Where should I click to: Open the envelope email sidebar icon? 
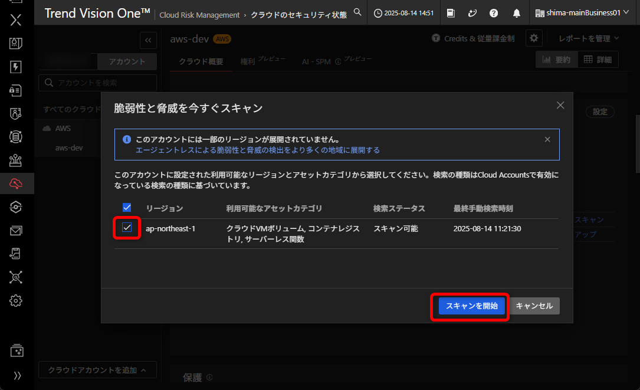(15, 231)
